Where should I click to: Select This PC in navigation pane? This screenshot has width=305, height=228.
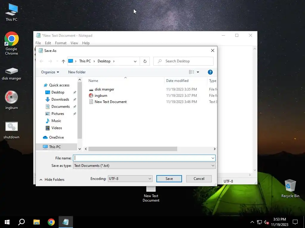[55, 147]
